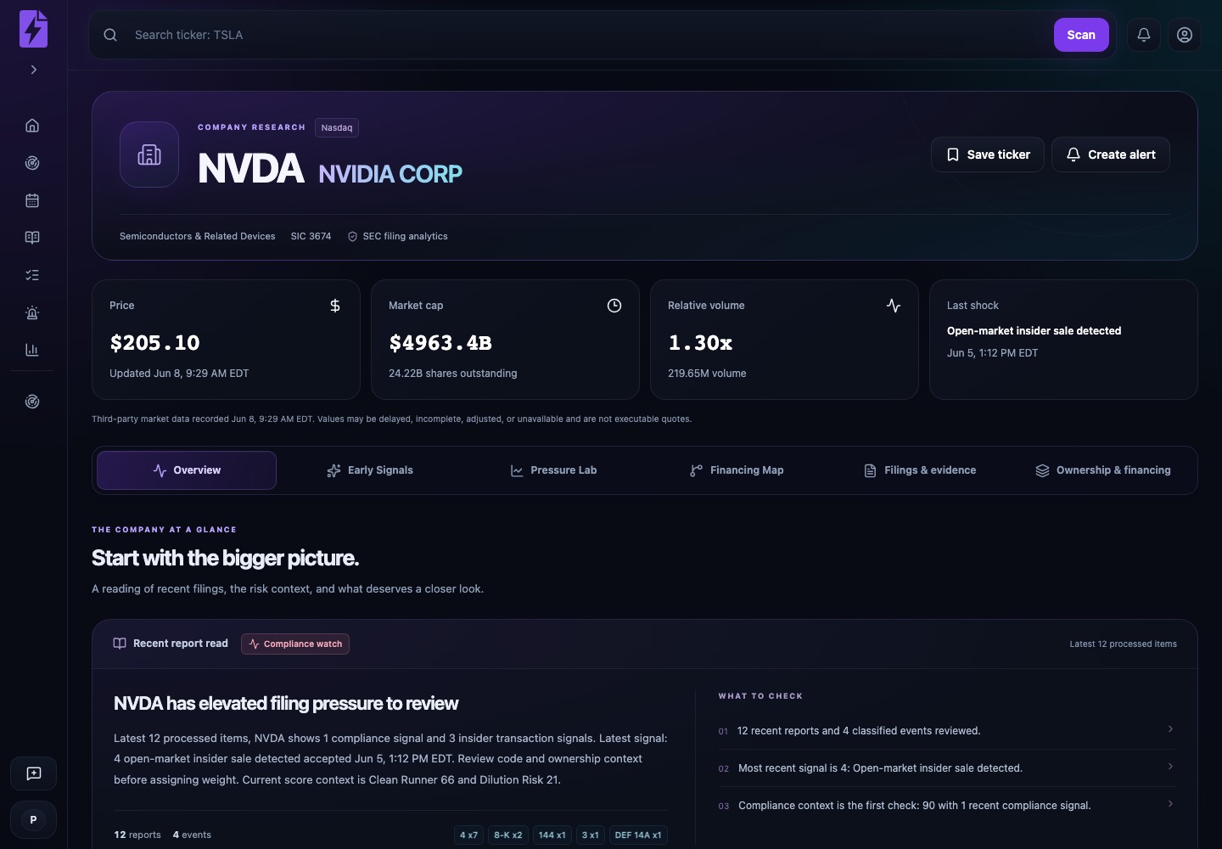This screenshot has height=849, width=1222.
Task: Switch to the Financing Map tab
Action: (x=737, y=470)
